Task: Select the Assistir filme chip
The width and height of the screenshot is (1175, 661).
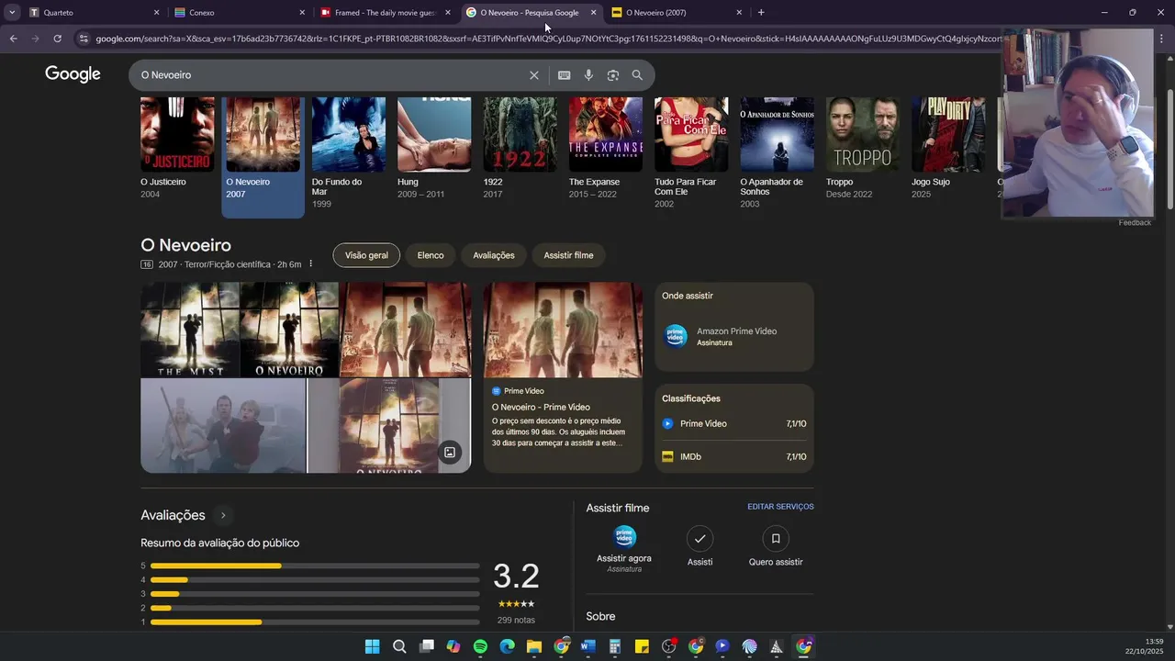Action: [x=568, y=255]
